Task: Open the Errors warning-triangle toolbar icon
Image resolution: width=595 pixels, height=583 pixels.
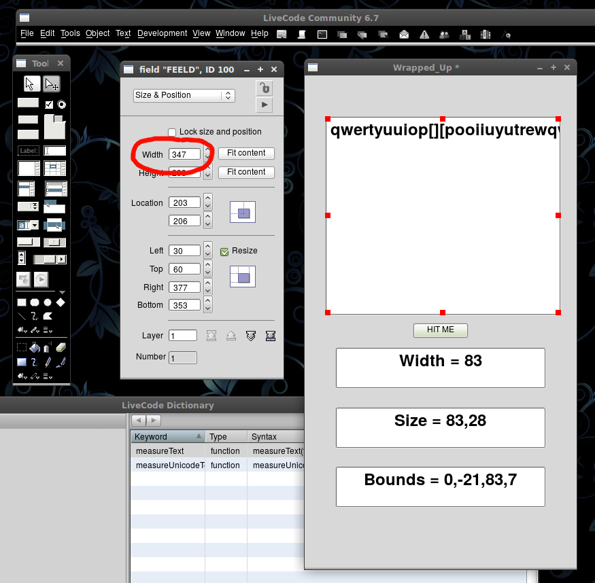Action: coord(424,35)
